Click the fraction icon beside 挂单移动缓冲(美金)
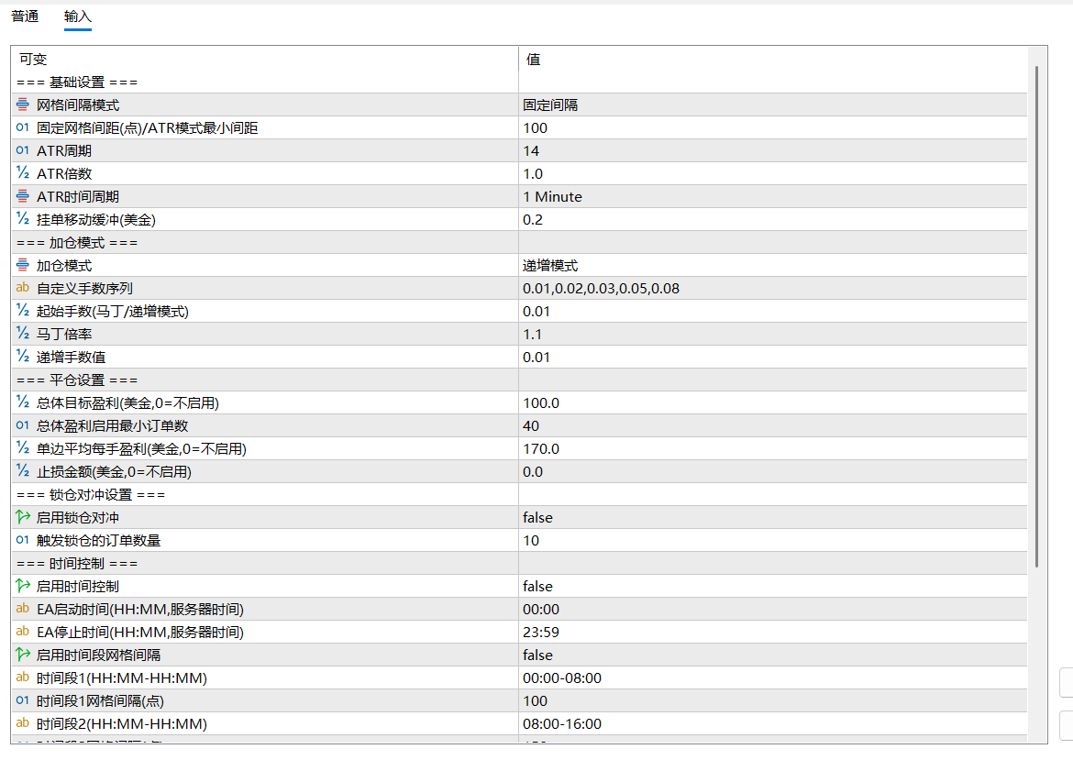The image size is (1073, 760). point(23,219)
